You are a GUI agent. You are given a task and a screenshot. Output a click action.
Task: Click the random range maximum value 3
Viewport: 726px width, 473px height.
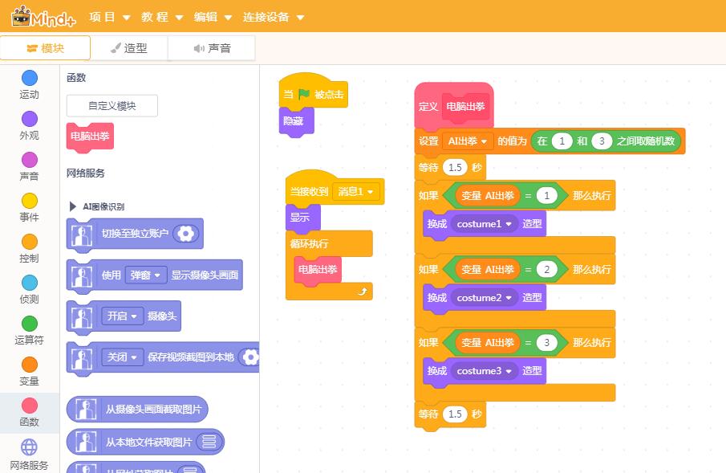pos(602,141)
